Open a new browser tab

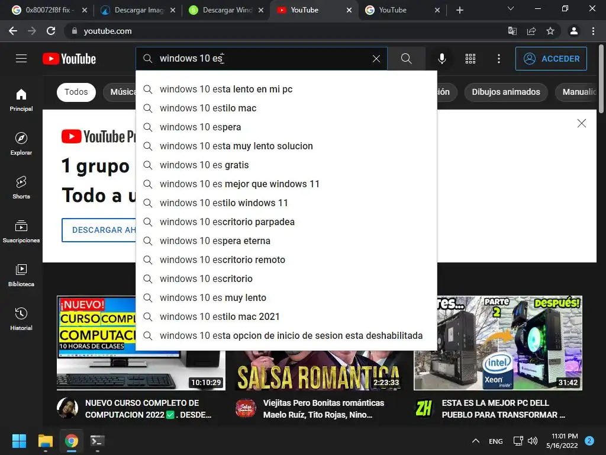459,10
